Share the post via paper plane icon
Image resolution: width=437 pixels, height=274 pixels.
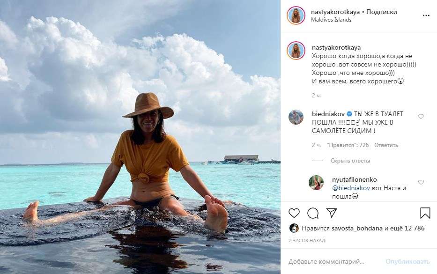point(332,213)
